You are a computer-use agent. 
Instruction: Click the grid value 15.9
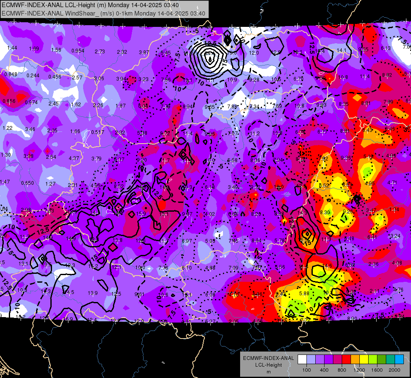141,214
